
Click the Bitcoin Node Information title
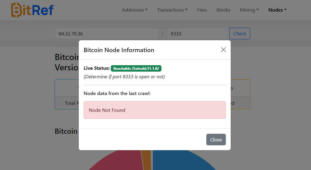pyautogui.click(x=119, y=50)
